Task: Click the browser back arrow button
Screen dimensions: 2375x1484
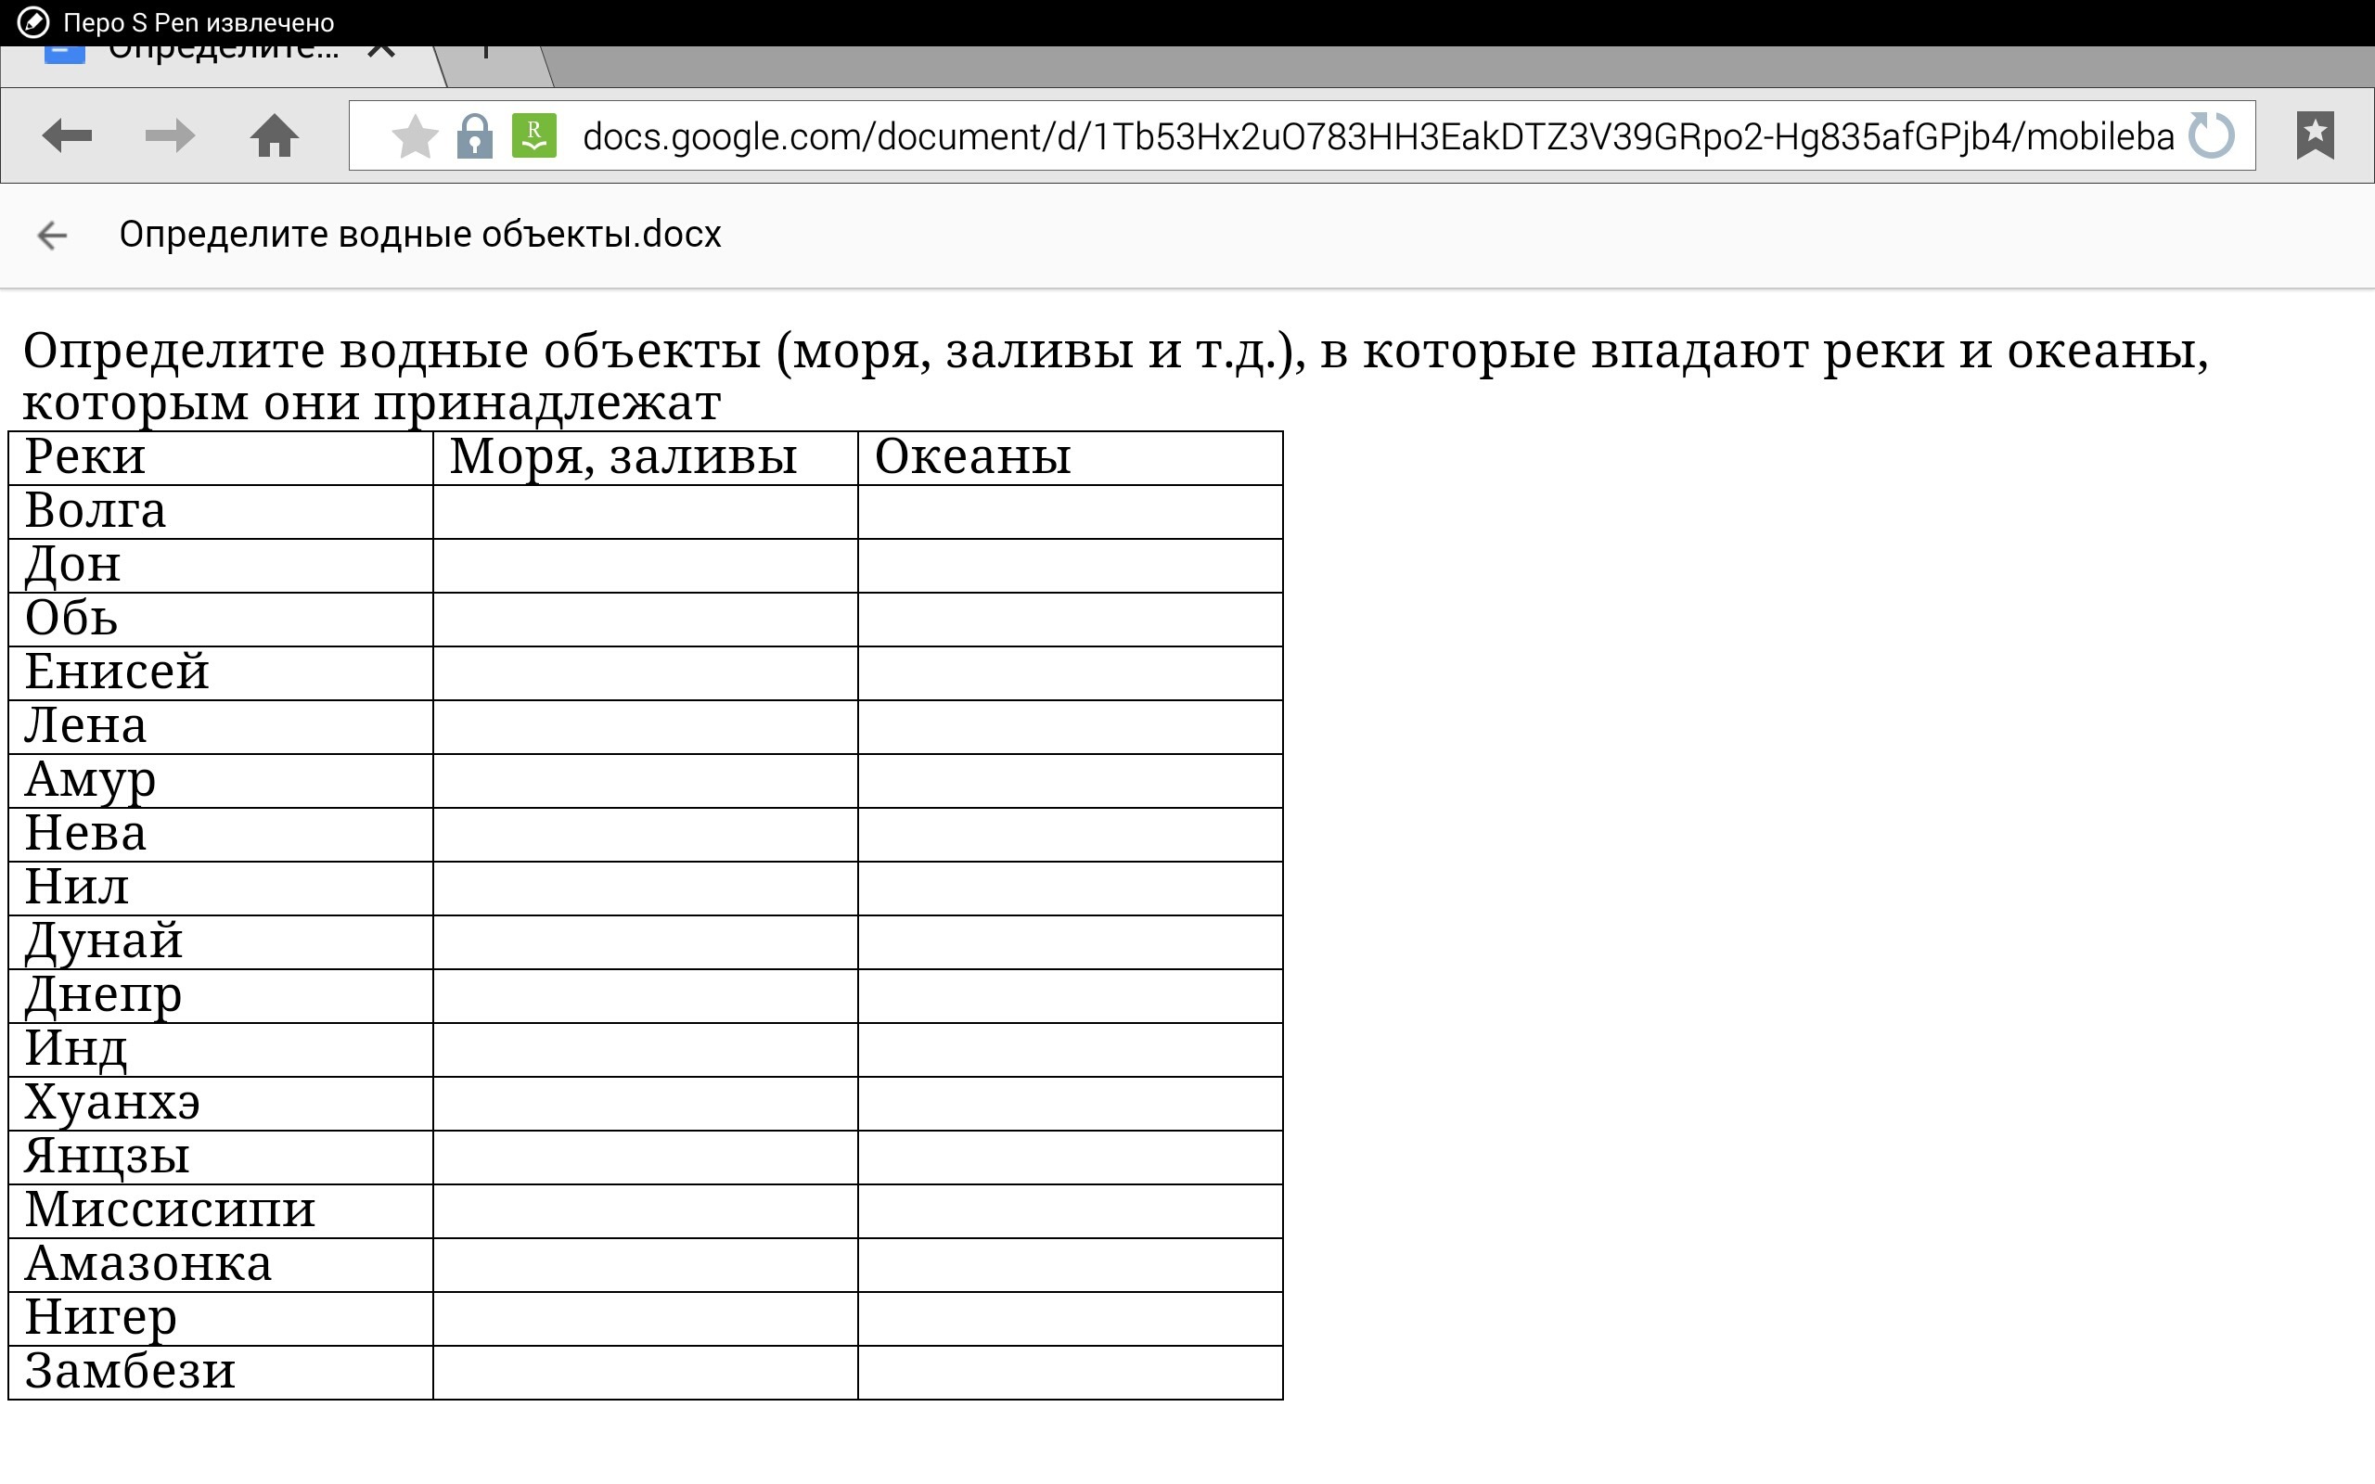Action: [67, 135]
